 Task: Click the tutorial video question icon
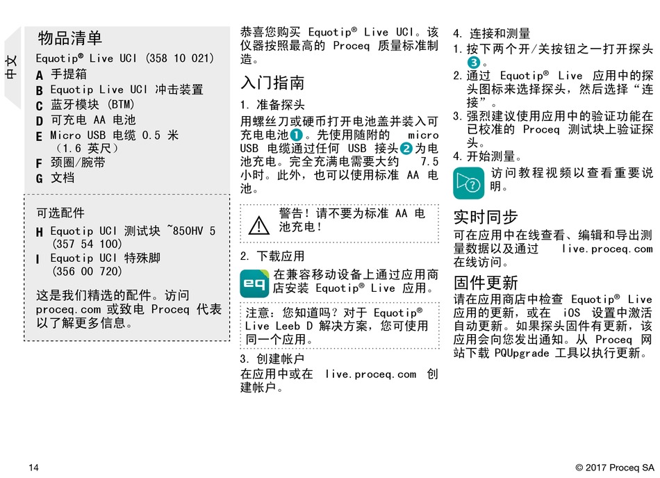tap(468, 183)
